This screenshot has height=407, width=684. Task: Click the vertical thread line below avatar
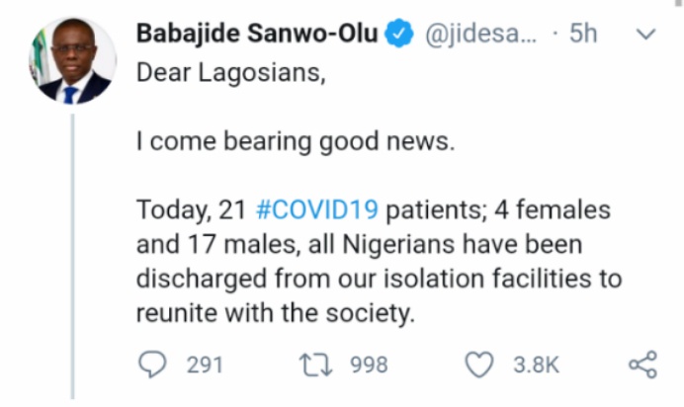[x=73, y=247]
